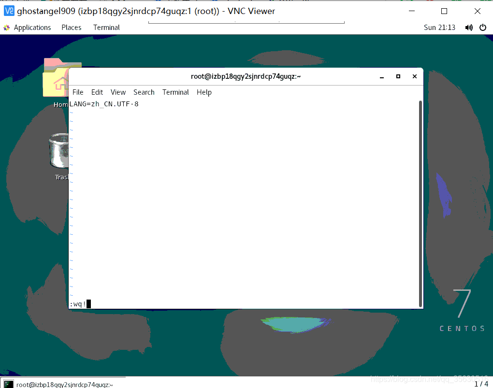493x388 pixels.
Task: Click the 1 / 4 workspace indicator
Action: pyautogui.click(x=481, y=384)
